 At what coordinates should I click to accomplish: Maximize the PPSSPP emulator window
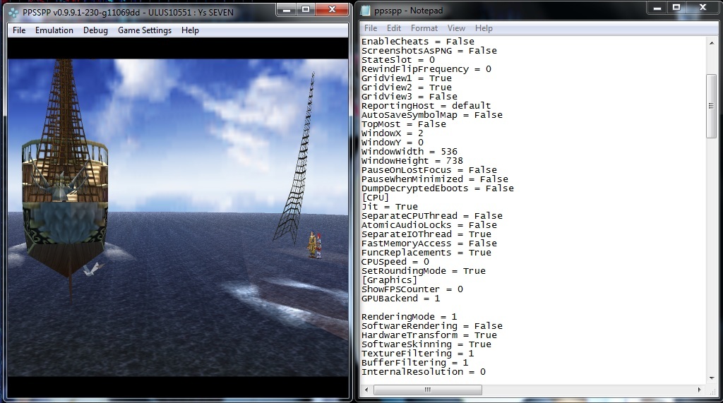tap(306, 10)
